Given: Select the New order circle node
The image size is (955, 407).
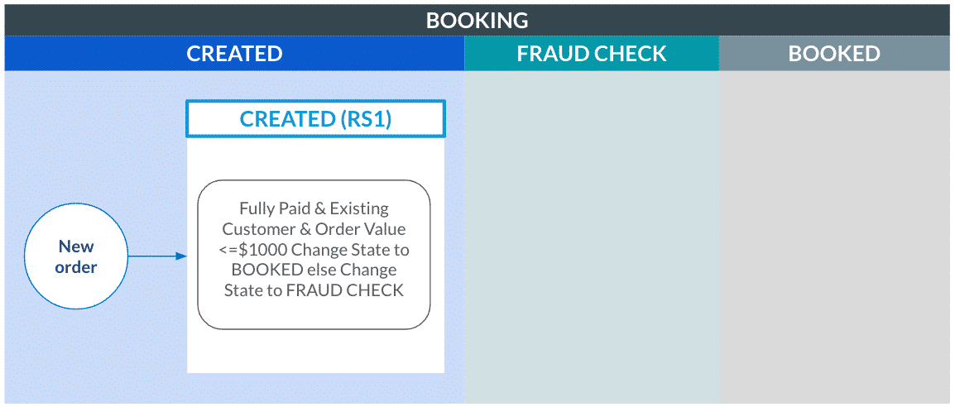Looking at the screenshot, I should point(76,256).
